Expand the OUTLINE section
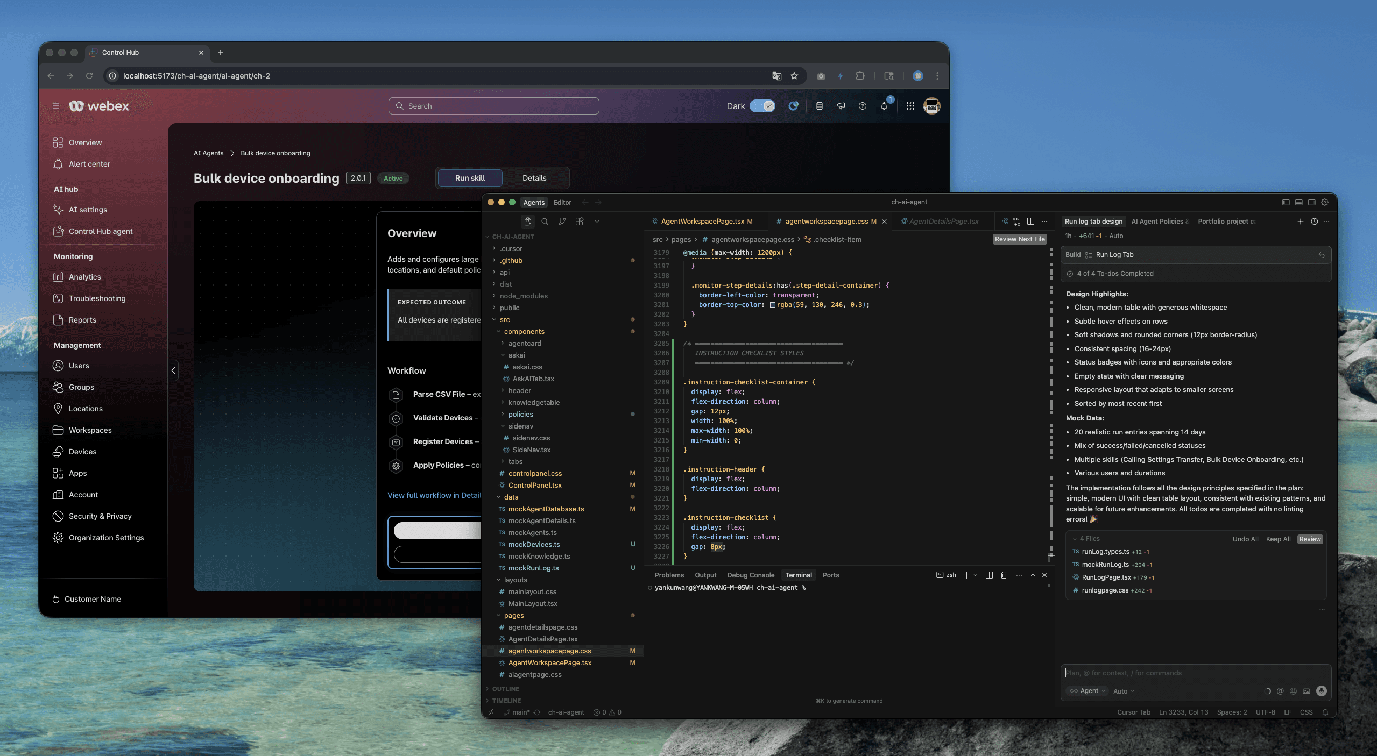Image resolution: width=1377 pixels, height=756 pixels. pos(505,689)
